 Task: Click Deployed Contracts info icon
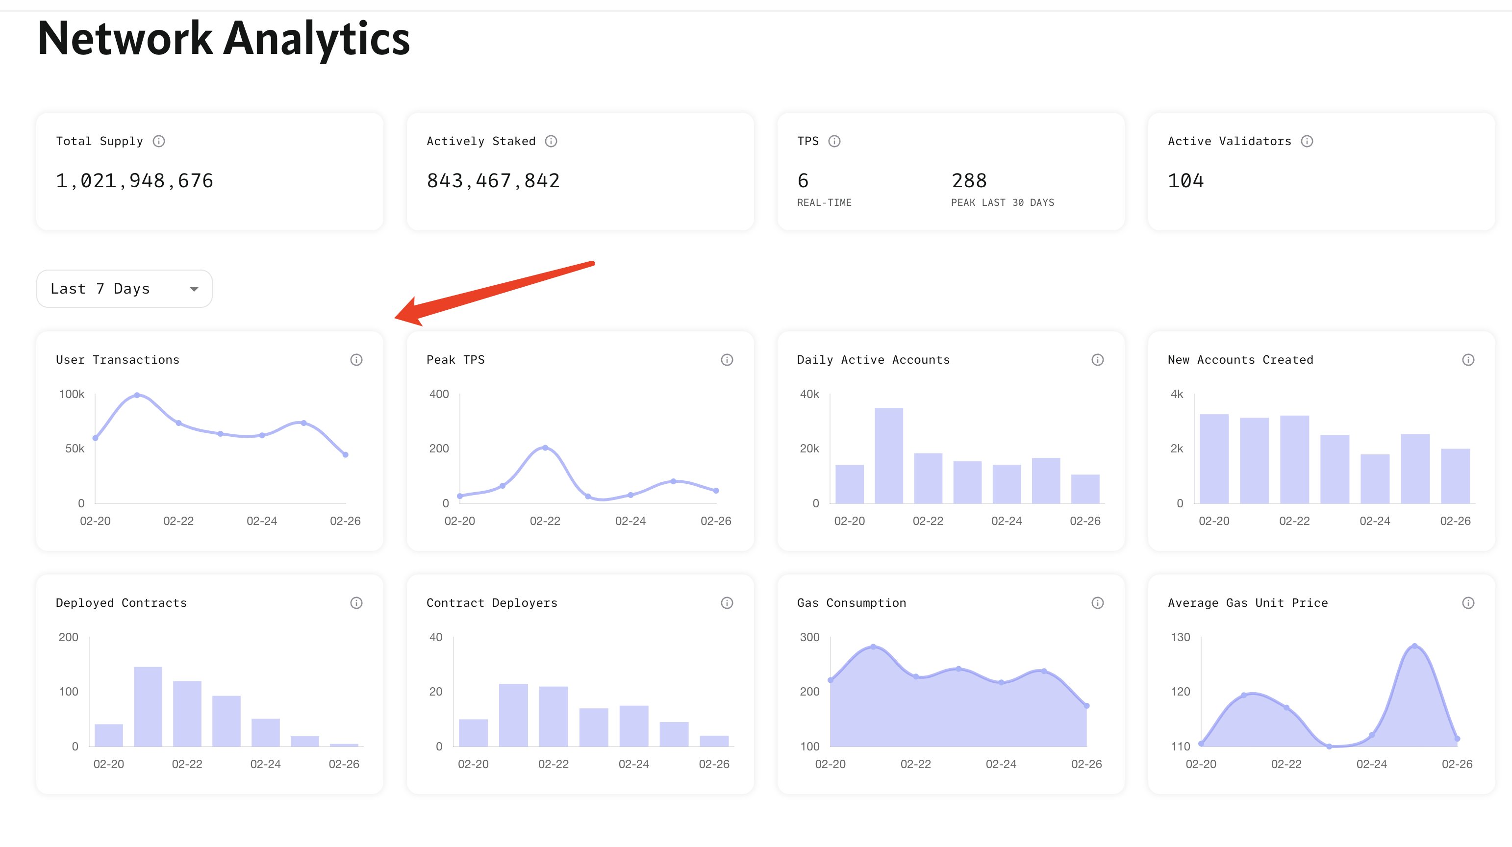coord(356,603)
